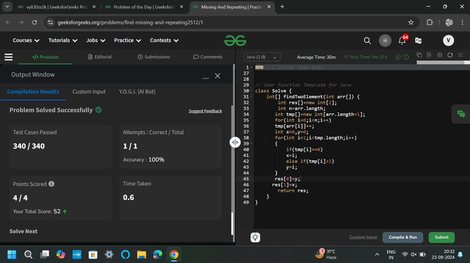Switch to the GeeksforGeeks Profile browser tab
The width and height of the screenshot is (470, 263).
[57, 7]
